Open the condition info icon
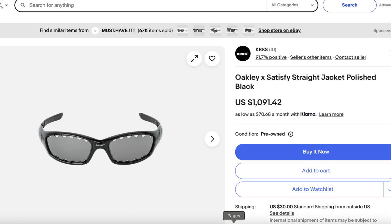The image size is (391, 224). point(291,134)
